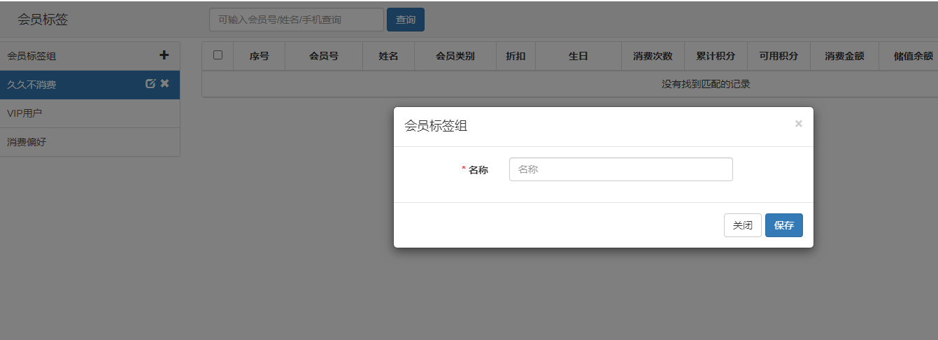Click the 保存 button
Screen dimensions: 938x340
click(783, 225)
